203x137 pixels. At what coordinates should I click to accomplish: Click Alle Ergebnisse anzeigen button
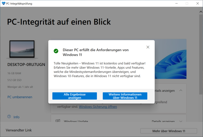point(75,96)
